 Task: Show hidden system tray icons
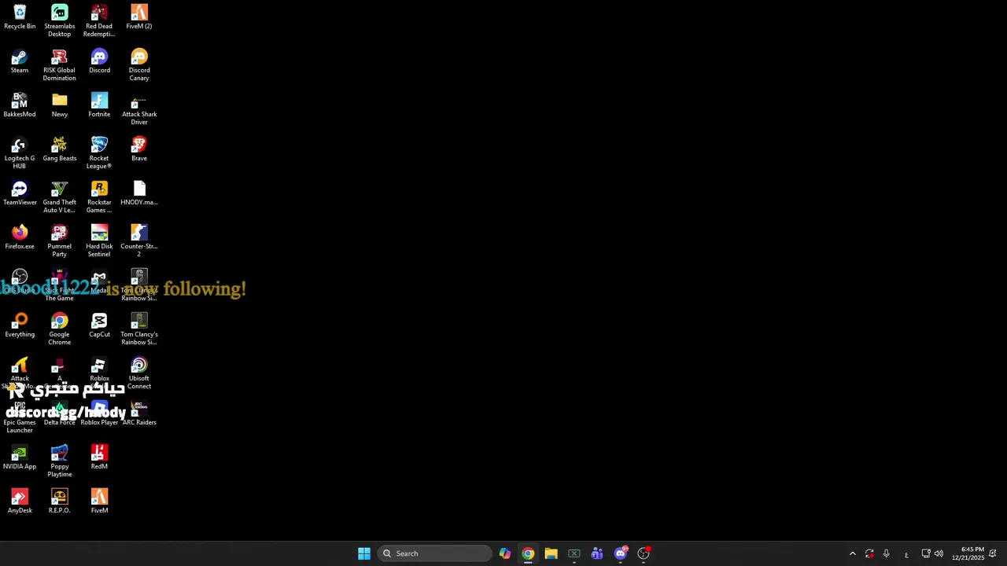tap(852, 553)
